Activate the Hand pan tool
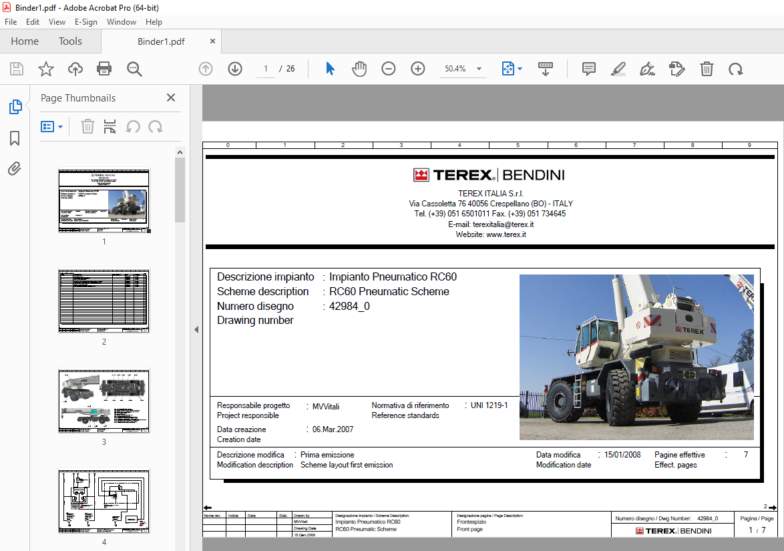 click(359, 69)
